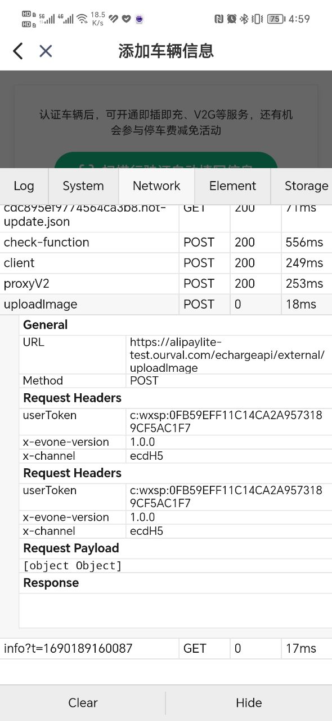Screen dimensions: 332x721
Task: Tap the NFC status icon
Action: (x=219, y=19)
